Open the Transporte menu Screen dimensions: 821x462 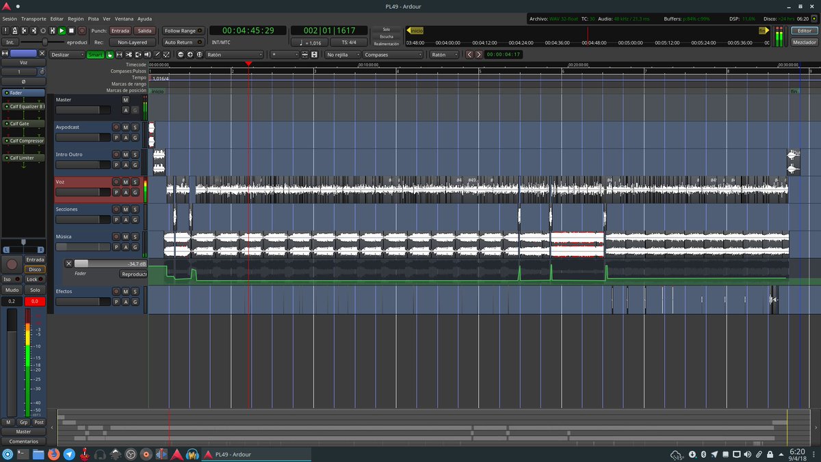pos(34,18)
